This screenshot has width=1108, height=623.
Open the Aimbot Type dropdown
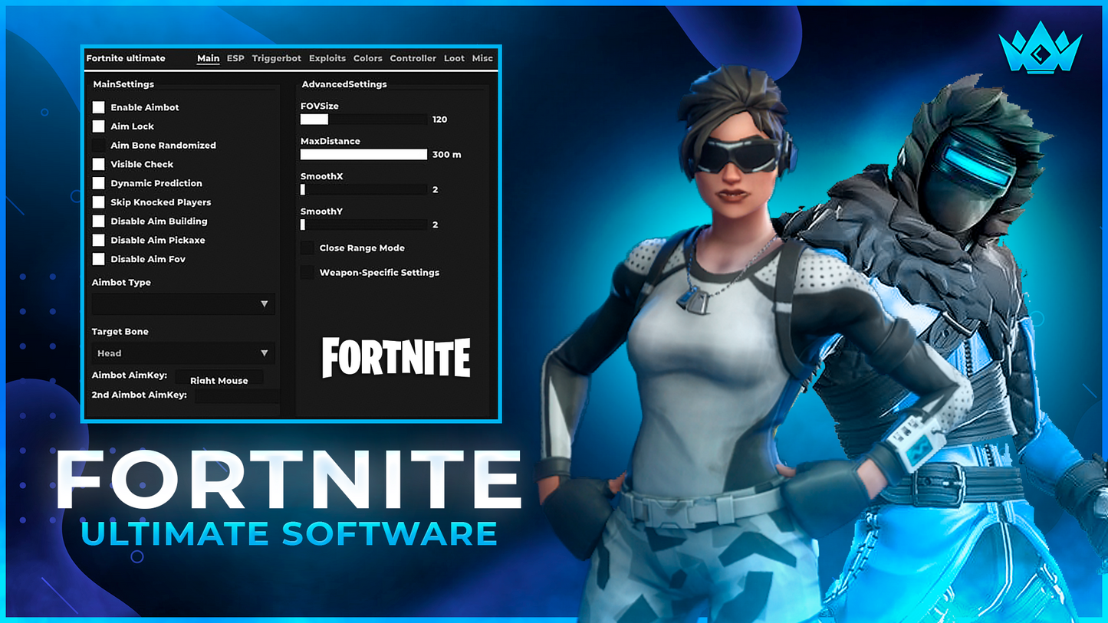(x=182, y=303)
